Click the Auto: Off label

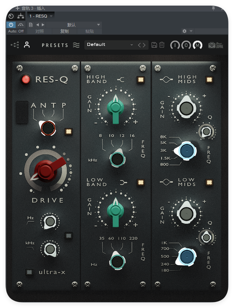pos(16,31)
